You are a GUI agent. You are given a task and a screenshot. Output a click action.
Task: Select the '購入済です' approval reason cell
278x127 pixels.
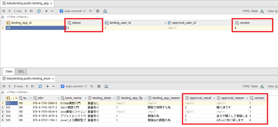click(x=232, y=107)
